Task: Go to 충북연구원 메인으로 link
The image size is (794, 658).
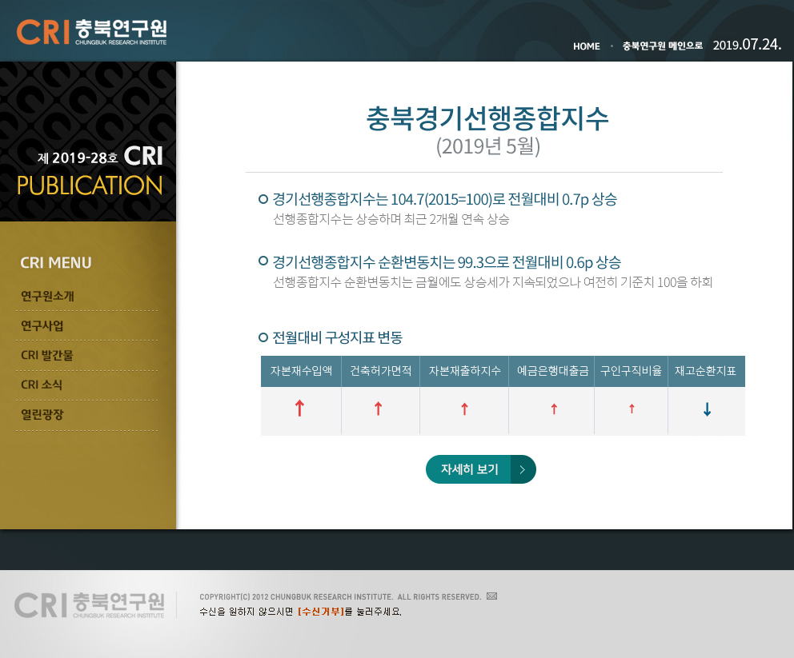Action: [663, 46]
